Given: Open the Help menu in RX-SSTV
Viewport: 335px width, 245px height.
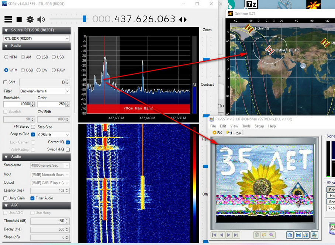Looking at the screenshot, I should [x=272, y=126].
